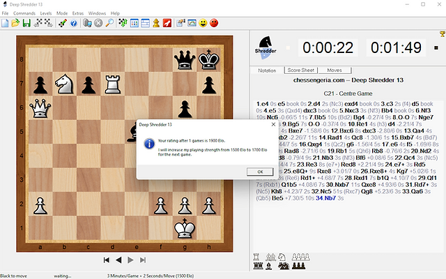Click the blue calendar grid toolbar icon
The height and width of the screenshot is (279, 446).
coord(134,23)
